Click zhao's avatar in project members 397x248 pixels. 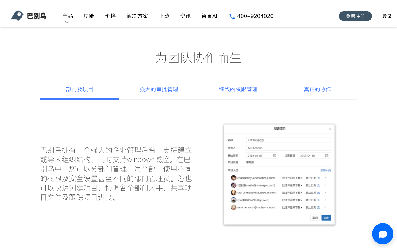coord(234,178)
